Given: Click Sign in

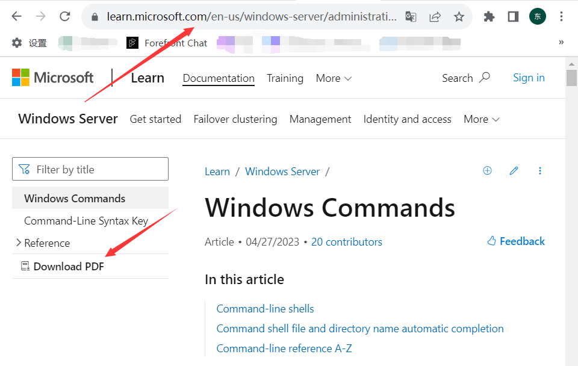Looking at the screenshot, I should [529, 78].
